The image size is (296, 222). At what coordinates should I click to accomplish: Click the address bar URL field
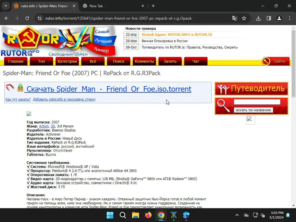[x=119, y=18]
